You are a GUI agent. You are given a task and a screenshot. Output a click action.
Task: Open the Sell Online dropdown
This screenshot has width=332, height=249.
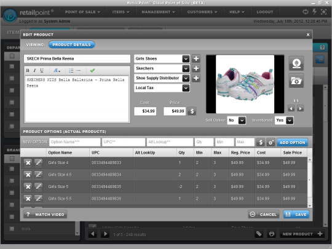242,121
